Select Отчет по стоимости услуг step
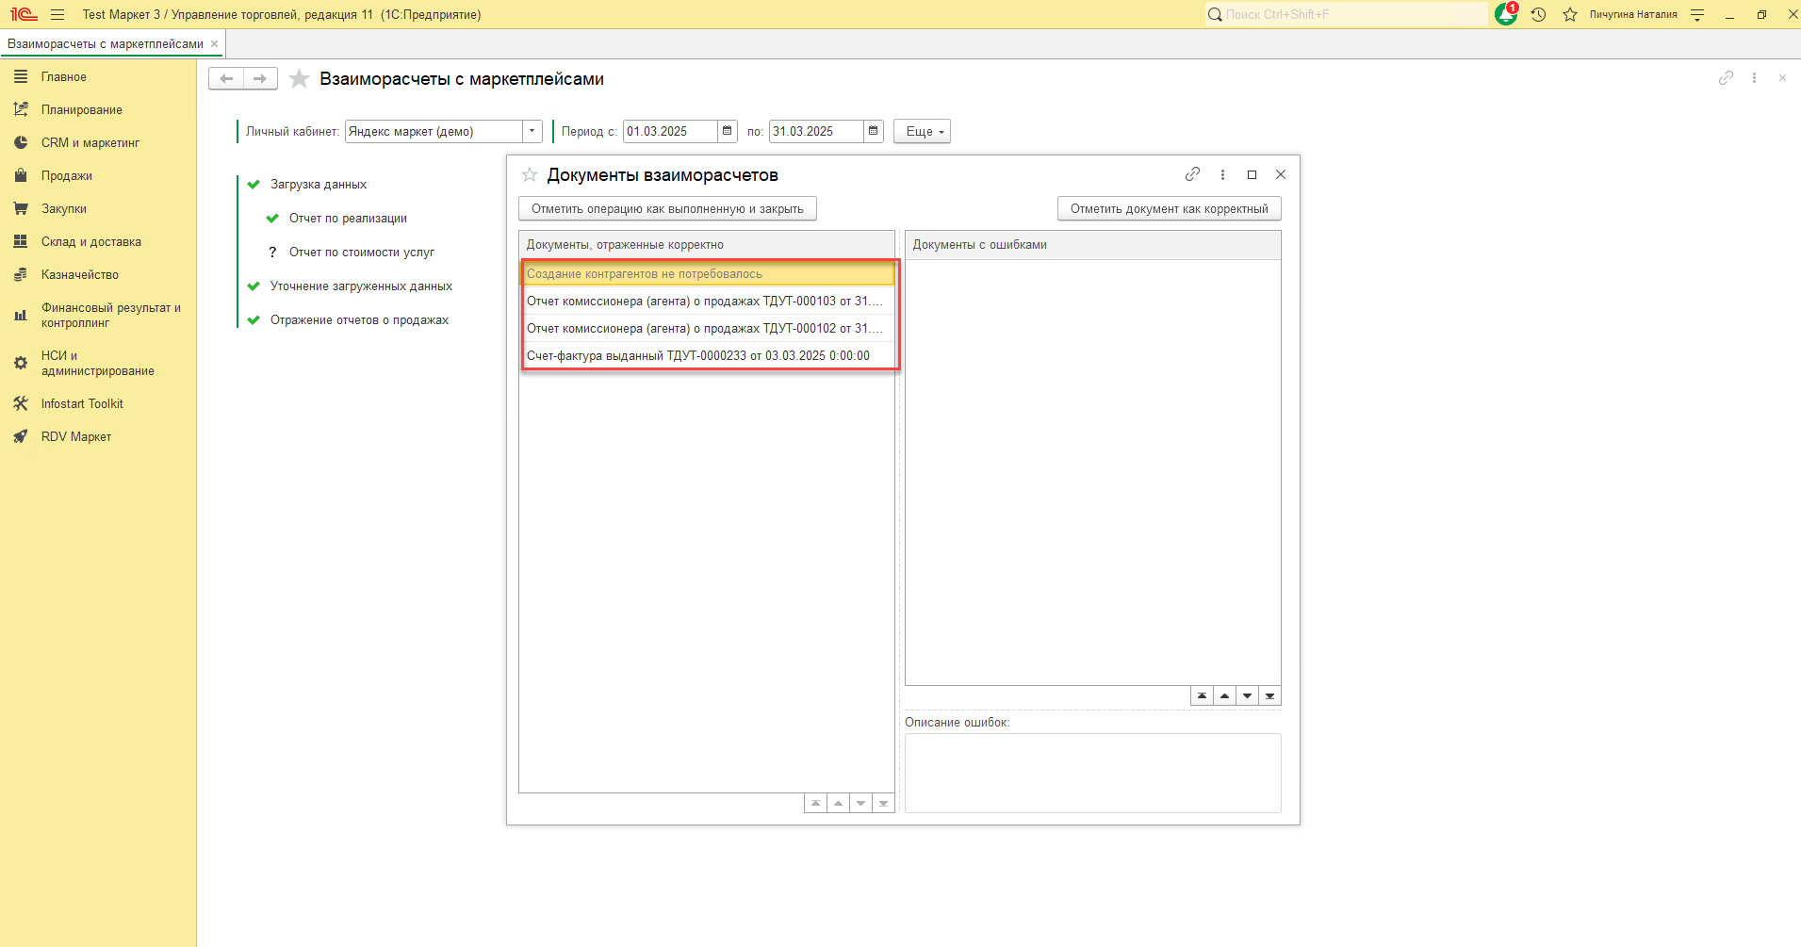 coord(361,253)
